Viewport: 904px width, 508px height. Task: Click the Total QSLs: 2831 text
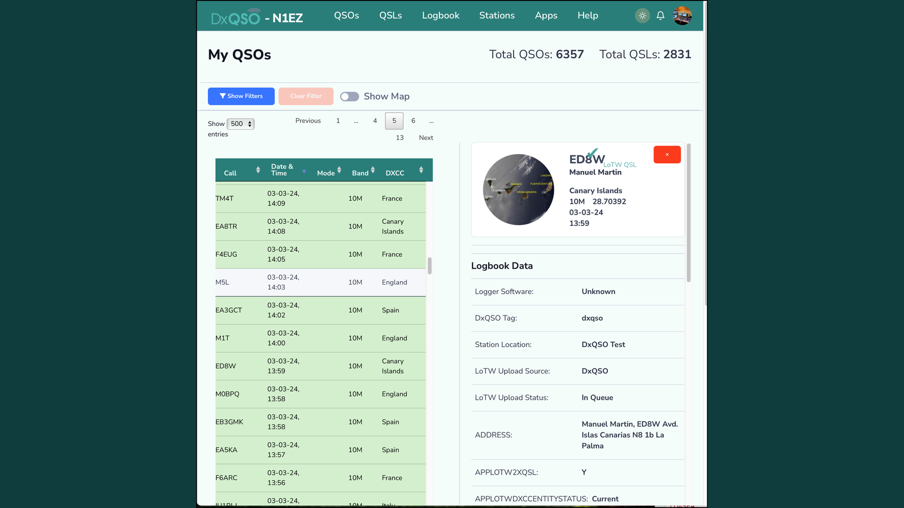tap(645, 54)
